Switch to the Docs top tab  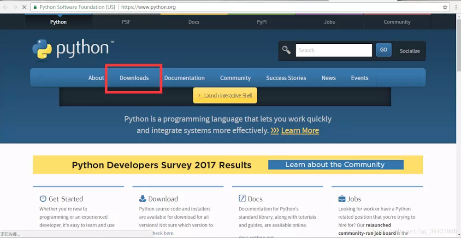pos(194,22)
